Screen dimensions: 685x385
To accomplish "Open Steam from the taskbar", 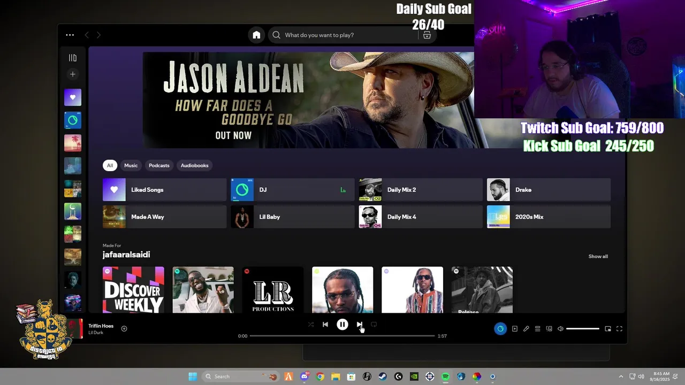I will pyautogui.click(x=383, y=376).
